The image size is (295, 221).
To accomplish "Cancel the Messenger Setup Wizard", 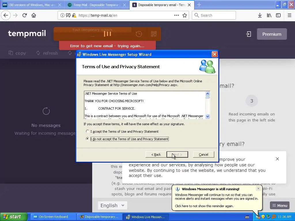I will coord(203,155).
